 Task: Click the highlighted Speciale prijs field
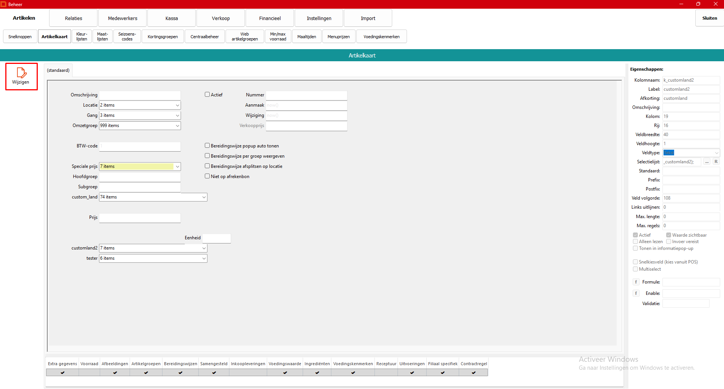pos(136,166)
